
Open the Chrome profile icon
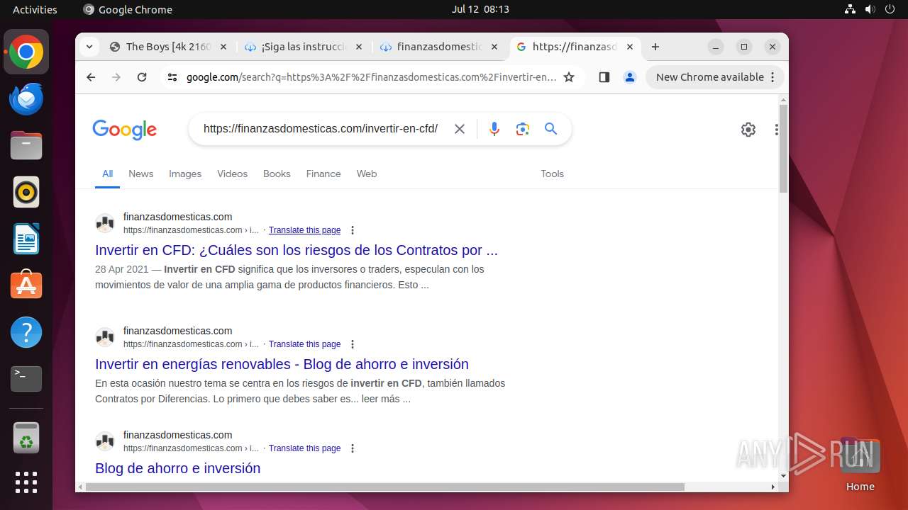pos(630,77)
